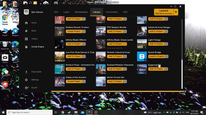This screenshot has height=115, width=206.
Task: Show info icon on Winter Forest Set
Action: [104, 85]
